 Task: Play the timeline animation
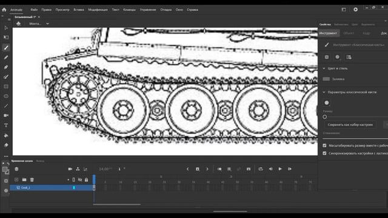coord(280,169)
